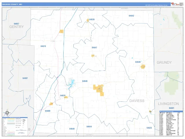Click the GALLATIN row in the ZIP index
Viewport: 185px width, 139px height.
pyautogui.click(x=169, y=122)
